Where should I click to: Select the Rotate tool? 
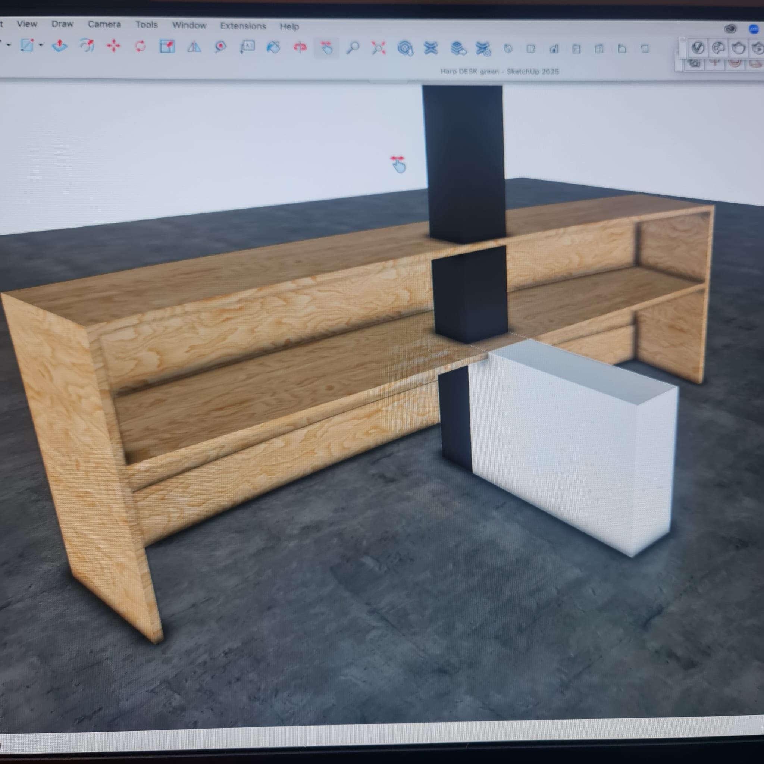coord(140,47)
